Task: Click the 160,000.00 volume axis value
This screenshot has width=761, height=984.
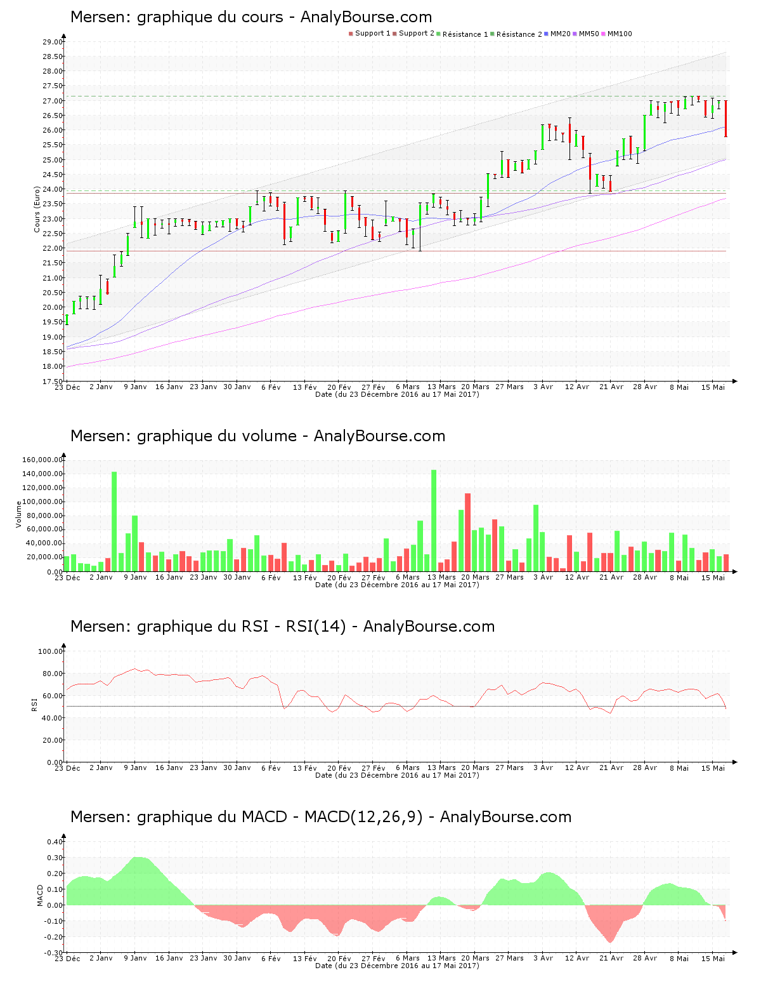Action: 42,460
